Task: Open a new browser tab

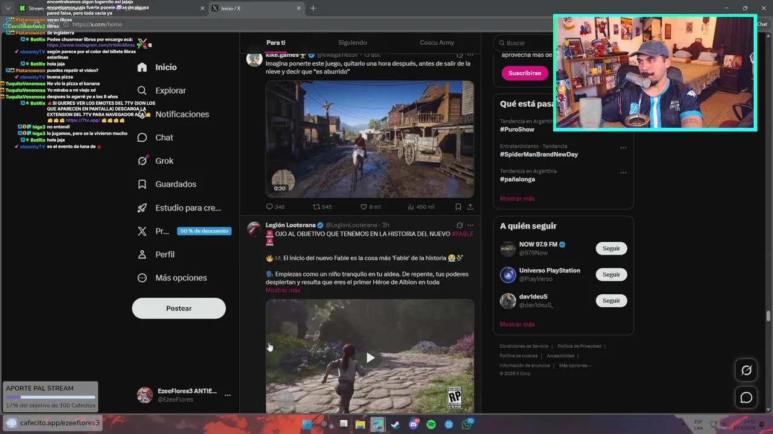Action: click(x=313, y=8)
